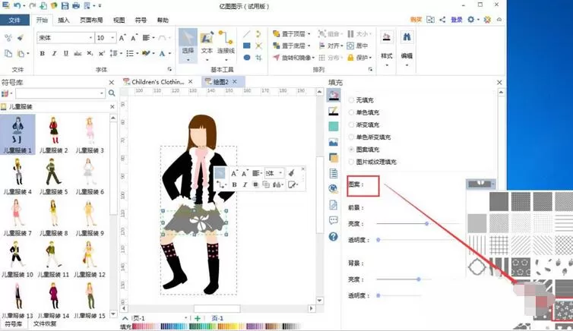Expand the 置于底层 dropdown

point(309,46)
